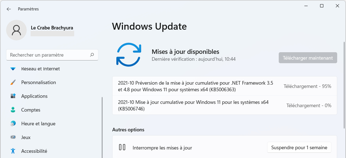This screenshot has width=346, height=158.
Task: Click the Personnalisation paintbrush icon
Action: click(13, 82)
